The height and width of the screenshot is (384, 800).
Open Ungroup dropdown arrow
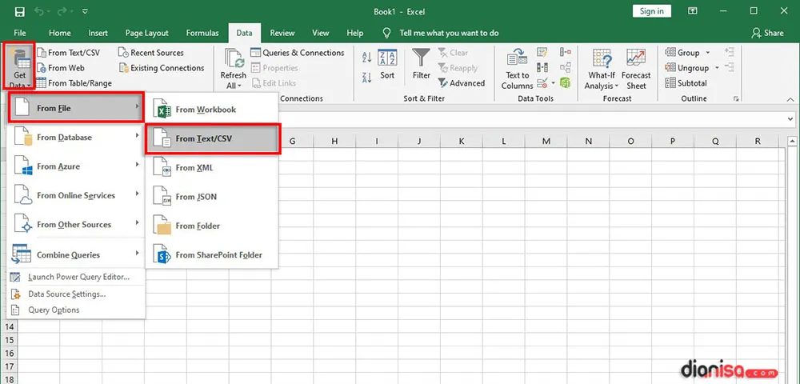717,68
